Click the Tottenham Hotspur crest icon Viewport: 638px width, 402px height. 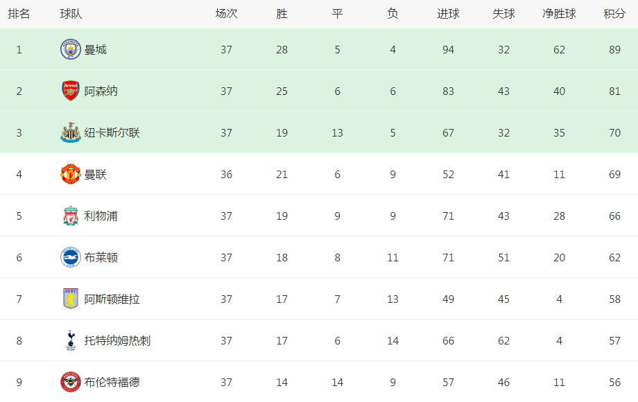71,340
